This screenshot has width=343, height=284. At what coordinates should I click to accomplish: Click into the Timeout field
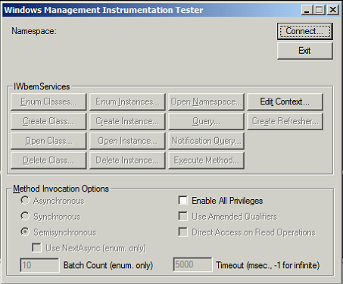192,264
